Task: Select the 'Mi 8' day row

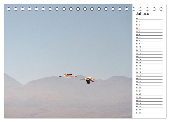Action: [149, 41]
